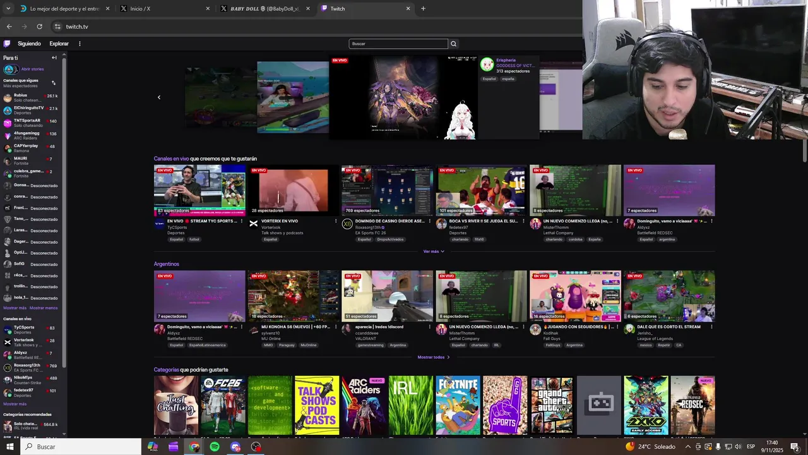Screen dimensions: 808x455
Task: Reload the page with browser refresh icon
Action: point(39,27)
